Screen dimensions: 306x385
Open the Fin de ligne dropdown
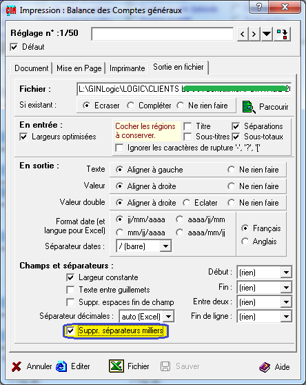(x=286, y=317)
